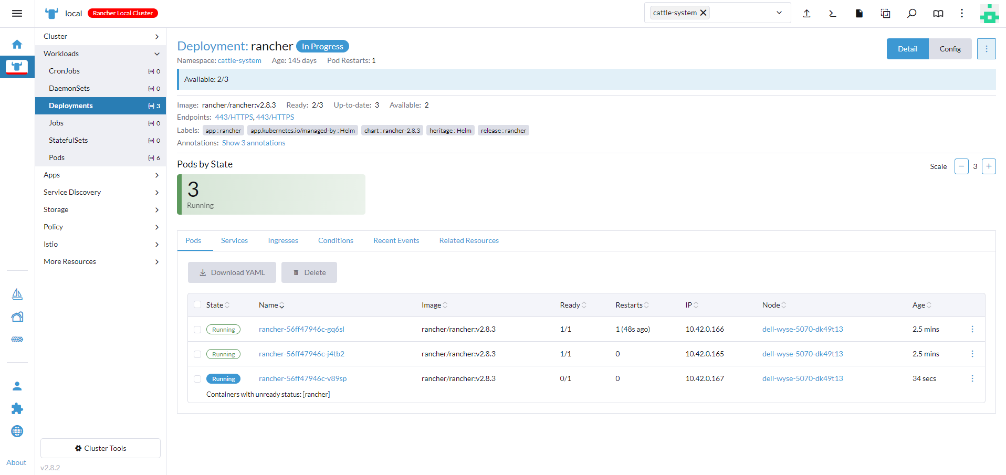Image resolution: width=1006 pixels, height=475 pixels.
Task: Open the kubectl shell icon
Action: pos(833,14)
